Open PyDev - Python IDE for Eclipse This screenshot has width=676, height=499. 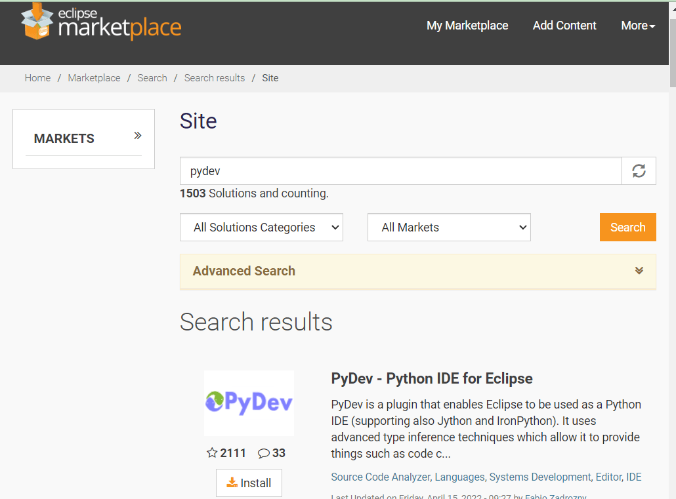(x=432, y=378)
